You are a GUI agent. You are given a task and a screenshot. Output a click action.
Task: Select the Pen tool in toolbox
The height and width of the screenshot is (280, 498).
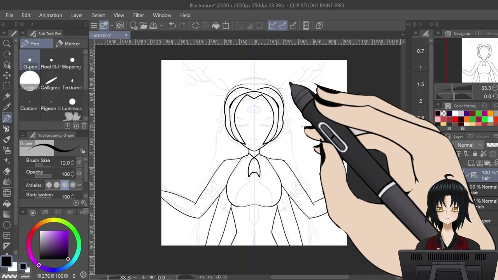[7, 118]
